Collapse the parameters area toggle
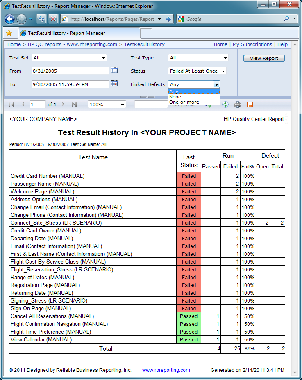The height and width of the screenshot is (380, 302). tap(147, 97)
